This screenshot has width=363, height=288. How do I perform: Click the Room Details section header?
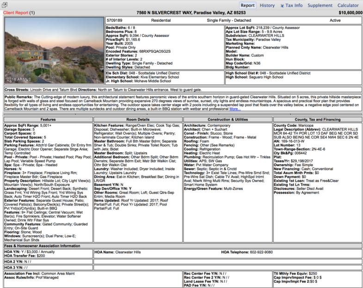pos(138,119)
